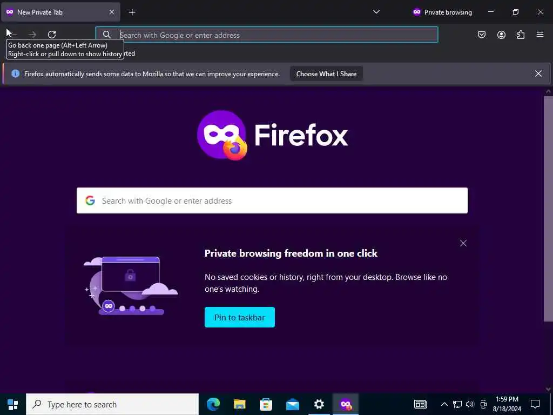
Task: Reload the current page
Action: [52, 35]
